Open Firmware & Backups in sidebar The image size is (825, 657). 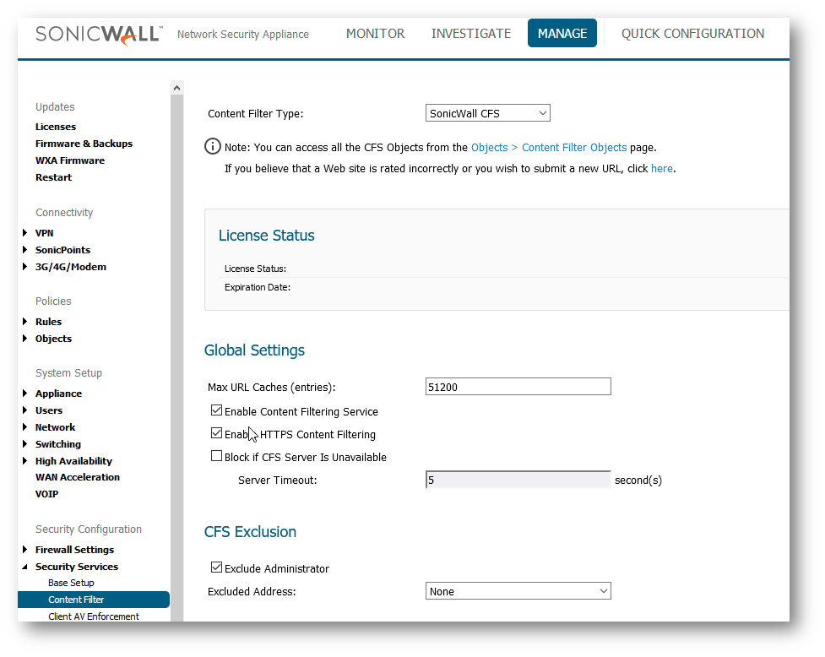[84, 144]
